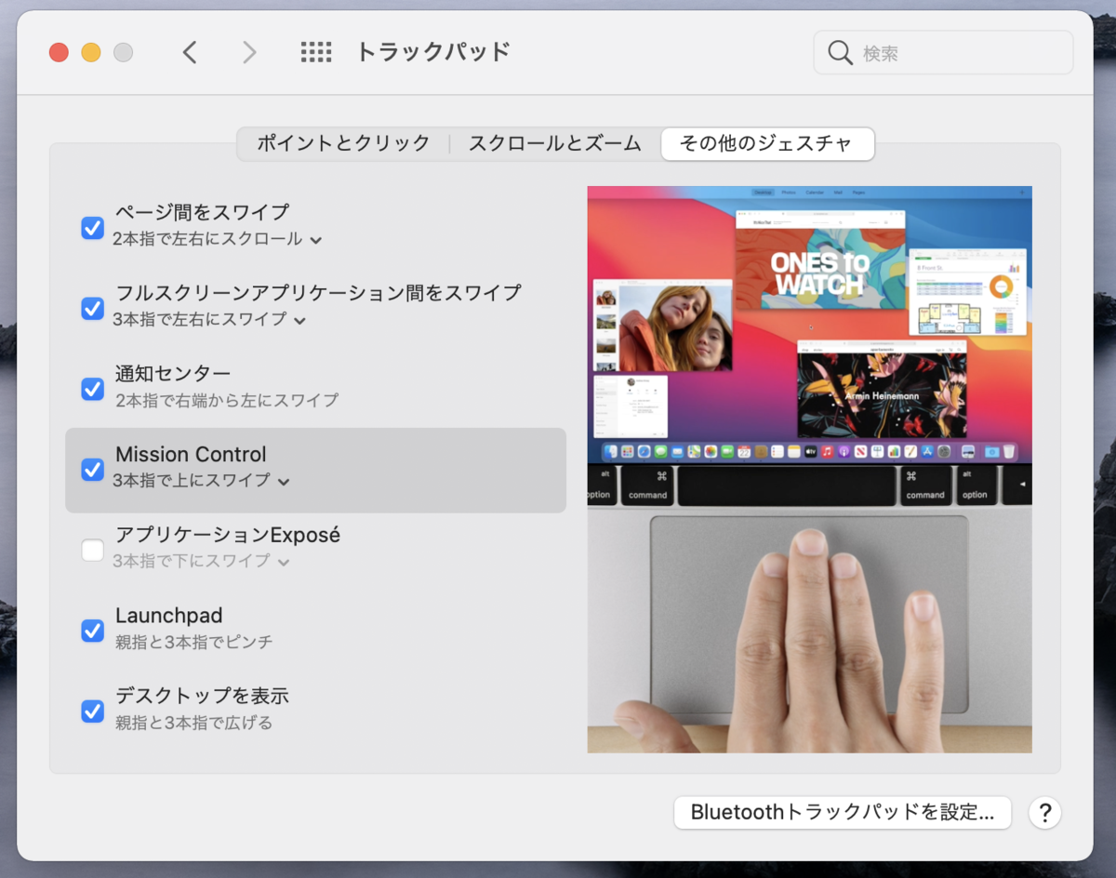Viewport: 1116px width, 878px height.
Task: Click the 通知センター label text
Action: click(173, 374)
